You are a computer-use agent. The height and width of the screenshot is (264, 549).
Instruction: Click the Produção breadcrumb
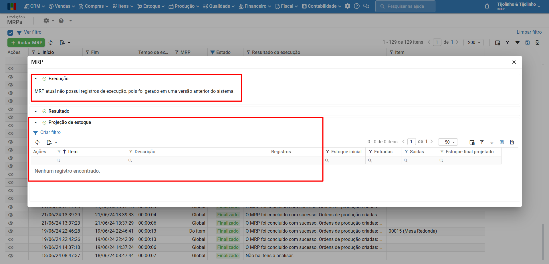click(x=15, y=17)
